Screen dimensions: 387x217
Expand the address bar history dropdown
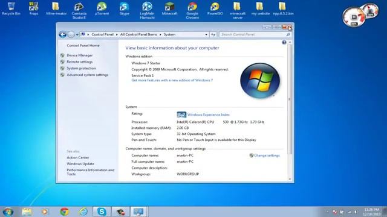coord(206,35)
